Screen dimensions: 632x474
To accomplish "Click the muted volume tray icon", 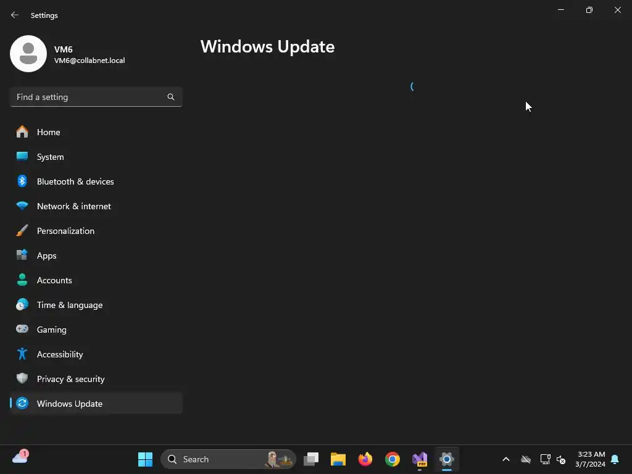I will coord(561,459).
